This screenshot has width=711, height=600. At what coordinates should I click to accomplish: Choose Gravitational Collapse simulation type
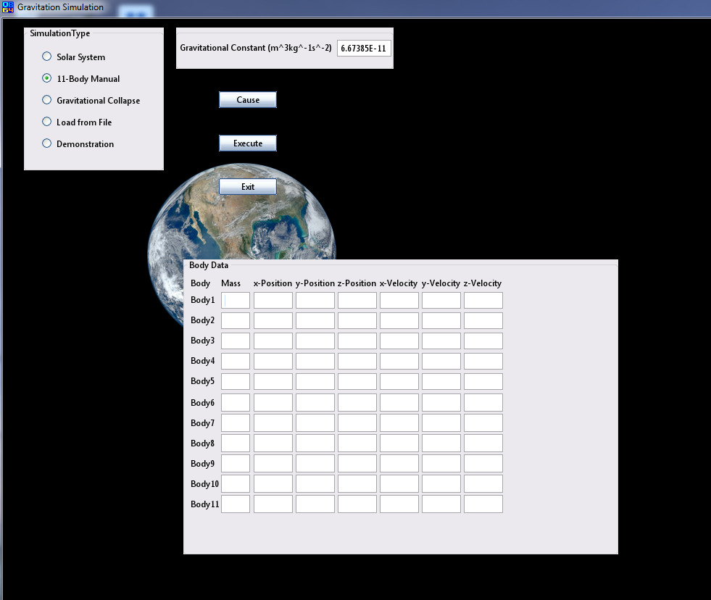(47, 100)
